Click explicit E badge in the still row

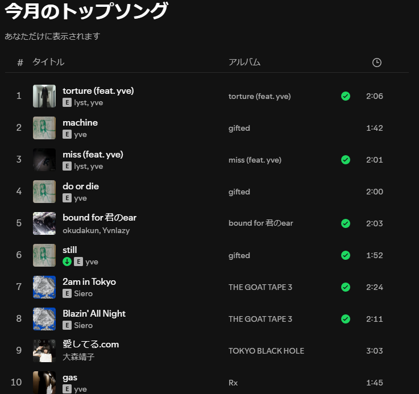tap(78, 262)
